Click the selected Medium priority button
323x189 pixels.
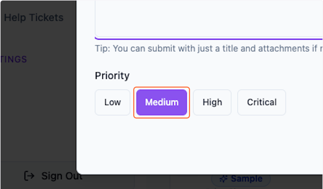(x=161, y=102)
